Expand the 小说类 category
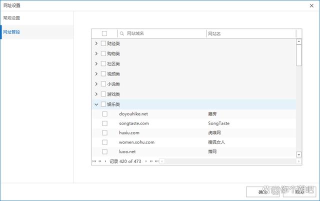The height and width of the screenshot is (201, 320). [x=96, y=84]
